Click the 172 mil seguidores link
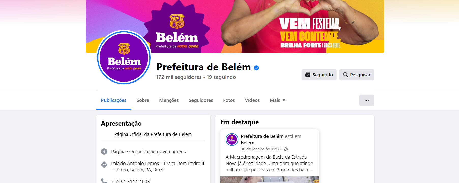 click(x=179, y=77)
